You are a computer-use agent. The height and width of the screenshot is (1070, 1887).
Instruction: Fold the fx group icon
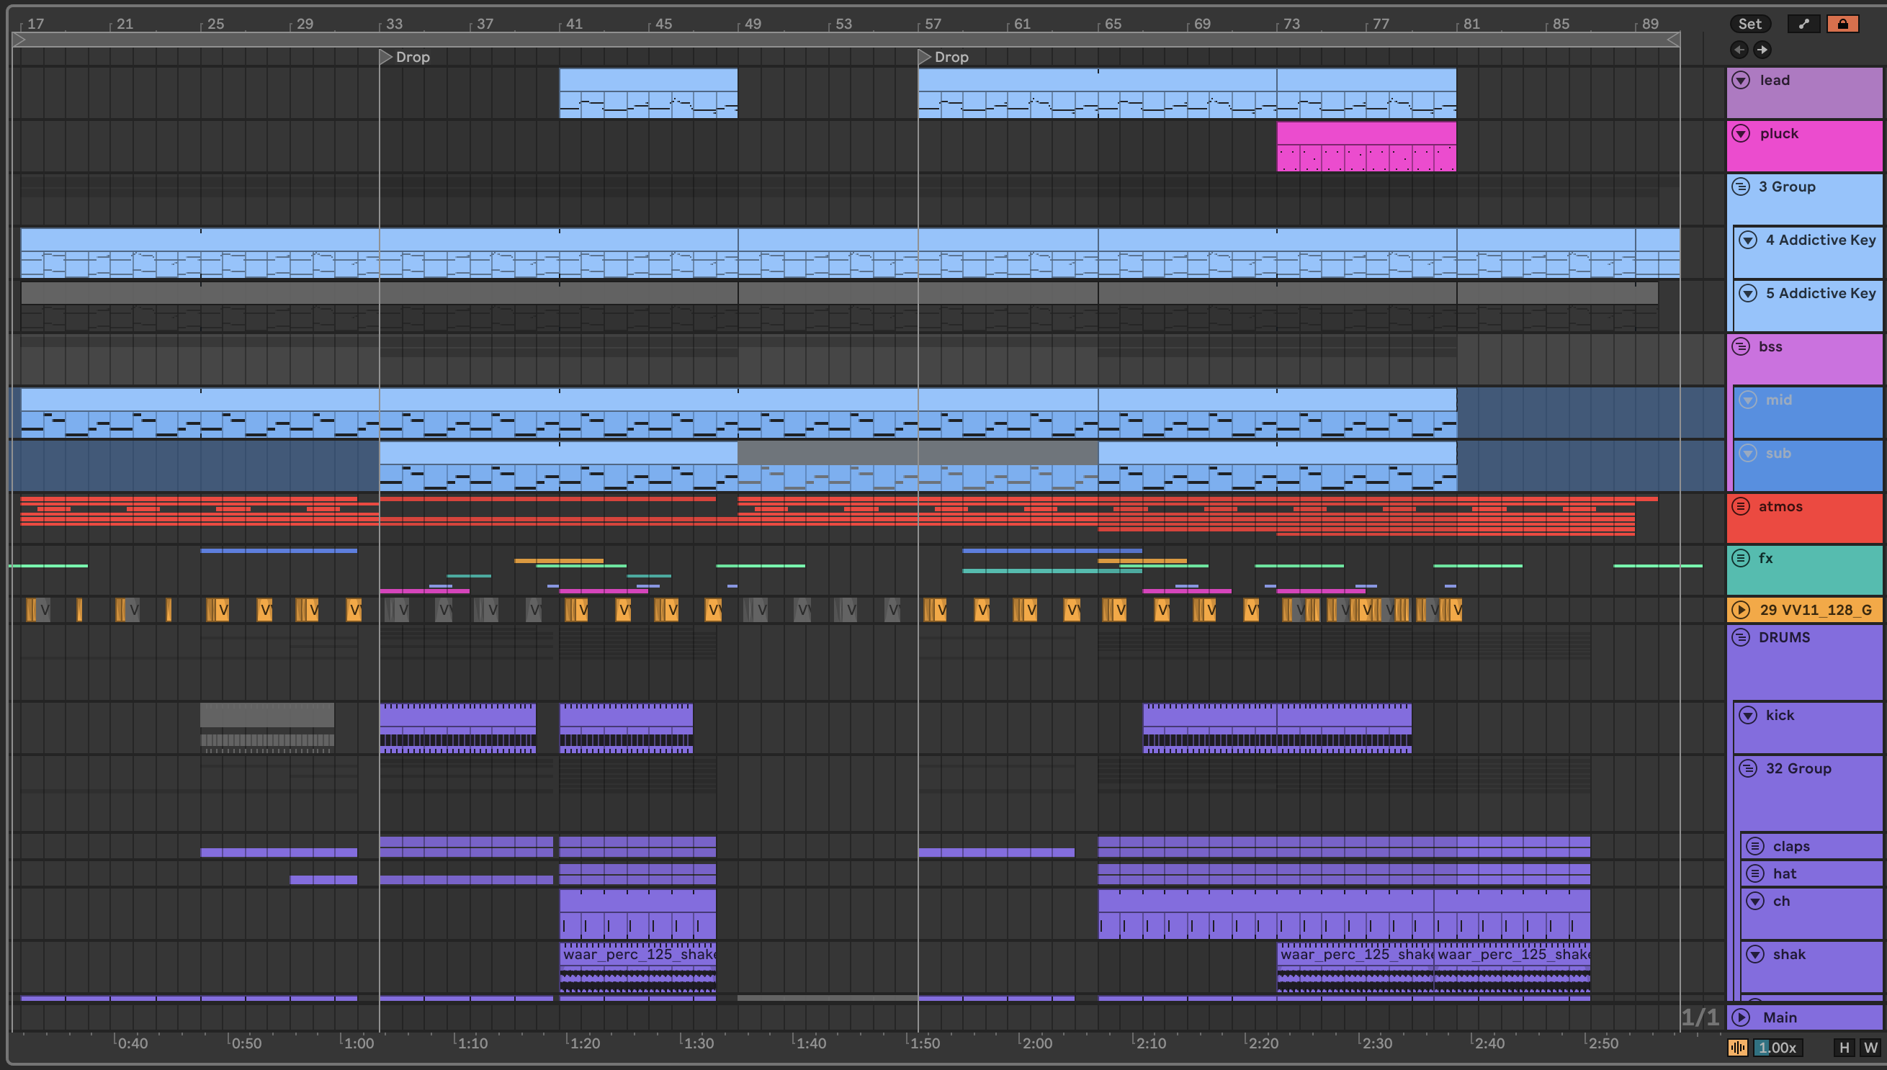pyautogui.click(x=1741, y=558)
